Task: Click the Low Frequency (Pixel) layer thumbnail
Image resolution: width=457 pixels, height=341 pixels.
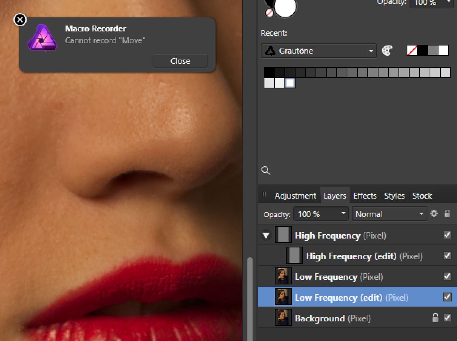Action: (x=283, y=277)
